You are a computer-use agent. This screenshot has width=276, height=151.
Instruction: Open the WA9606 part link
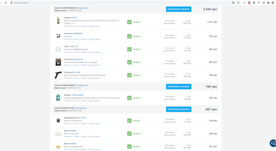72,144
